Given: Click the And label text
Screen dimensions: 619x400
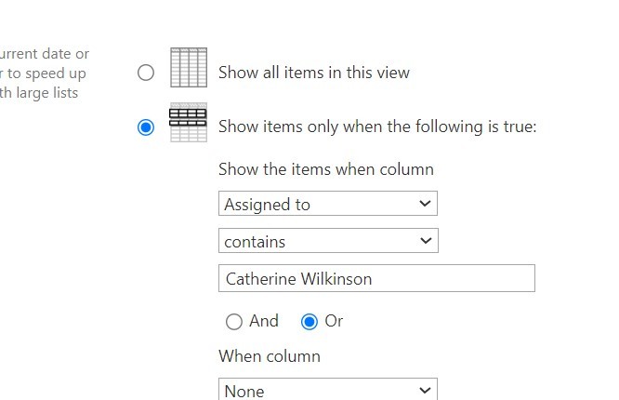Looking at the screenshot, I should 264,321.
